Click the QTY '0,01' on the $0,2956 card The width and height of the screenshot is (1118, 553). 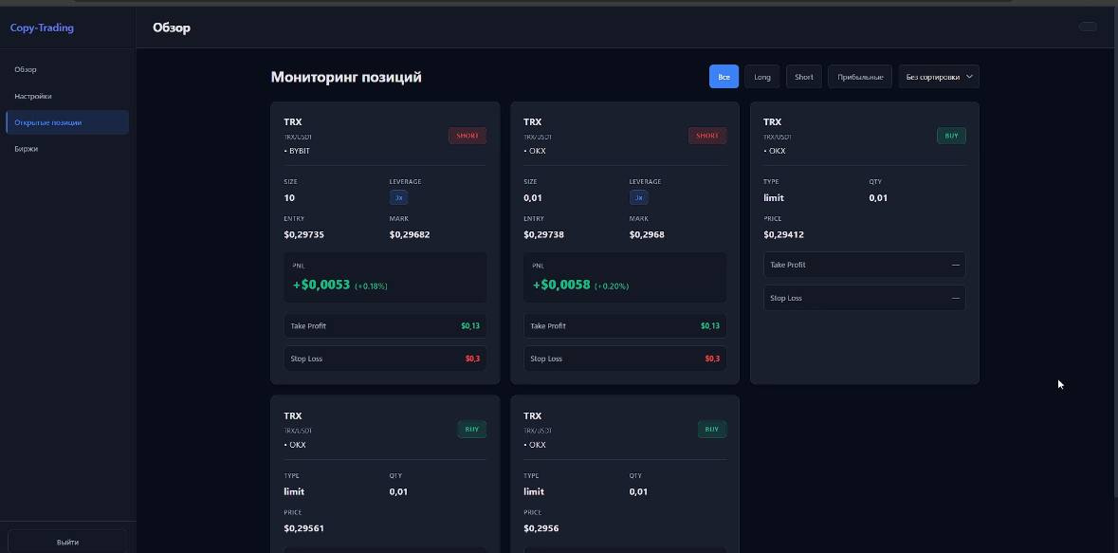[638, 491]
